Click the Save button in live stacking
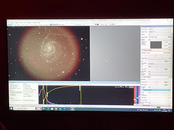This screenshot has height=130, width=174. click(x=18, y=92)
